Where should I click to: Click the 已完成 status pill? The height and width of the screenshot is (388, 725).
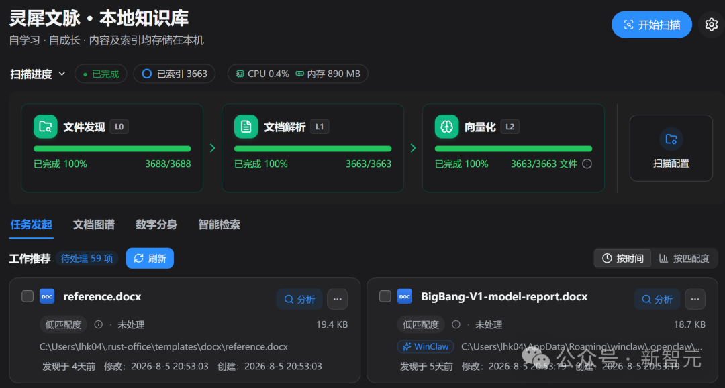pos(101,74)
